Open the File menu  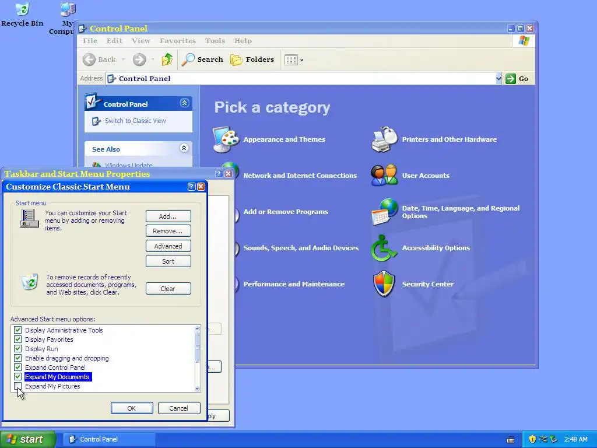pos(90,41)
